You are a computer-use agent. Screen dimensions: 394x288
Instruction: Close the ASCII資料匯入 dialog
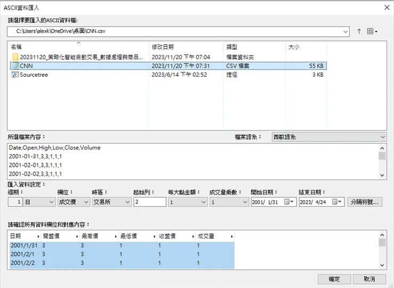click(387, 7)
